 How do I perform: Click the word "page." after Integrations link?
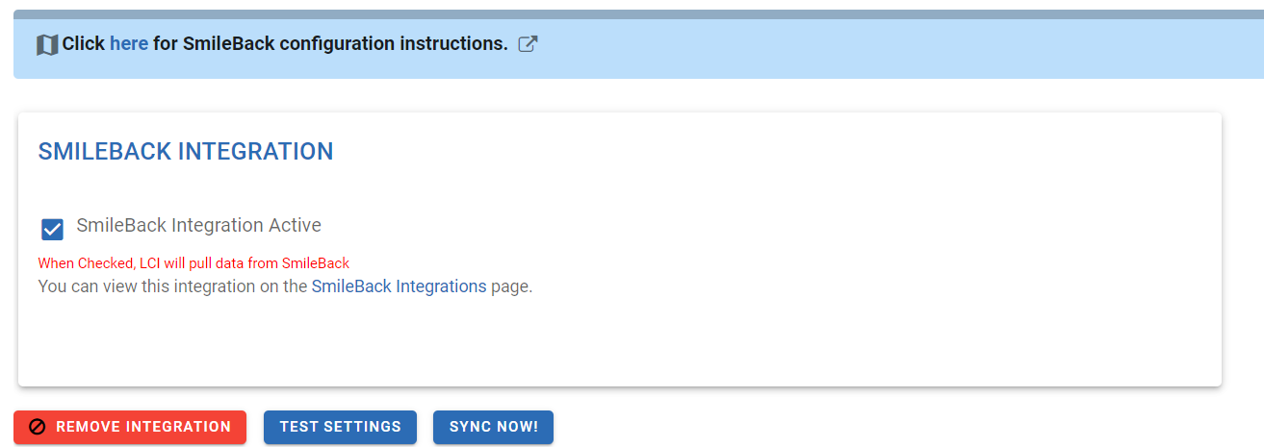(511, 286)
